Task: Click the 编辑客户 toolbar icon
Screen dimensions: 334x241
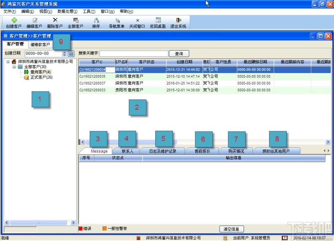Action: (35, 20)
